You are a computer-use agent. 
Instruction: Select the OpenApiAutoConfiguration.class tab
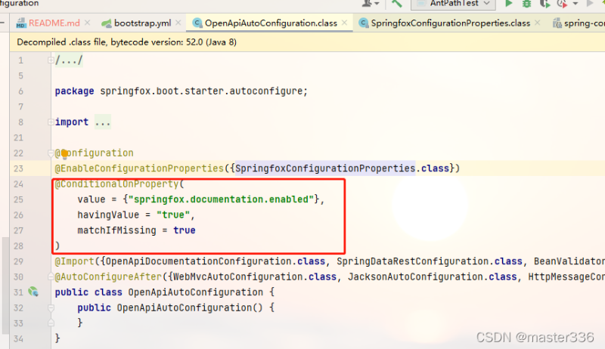coord(270,23)
